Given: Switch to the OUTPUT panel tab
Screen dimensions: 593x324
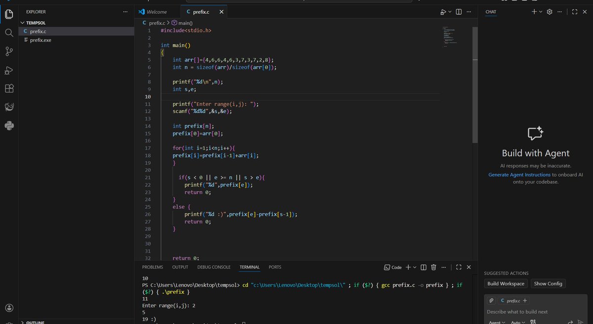Looking at the screenshot, I should (x=180, y=267).
